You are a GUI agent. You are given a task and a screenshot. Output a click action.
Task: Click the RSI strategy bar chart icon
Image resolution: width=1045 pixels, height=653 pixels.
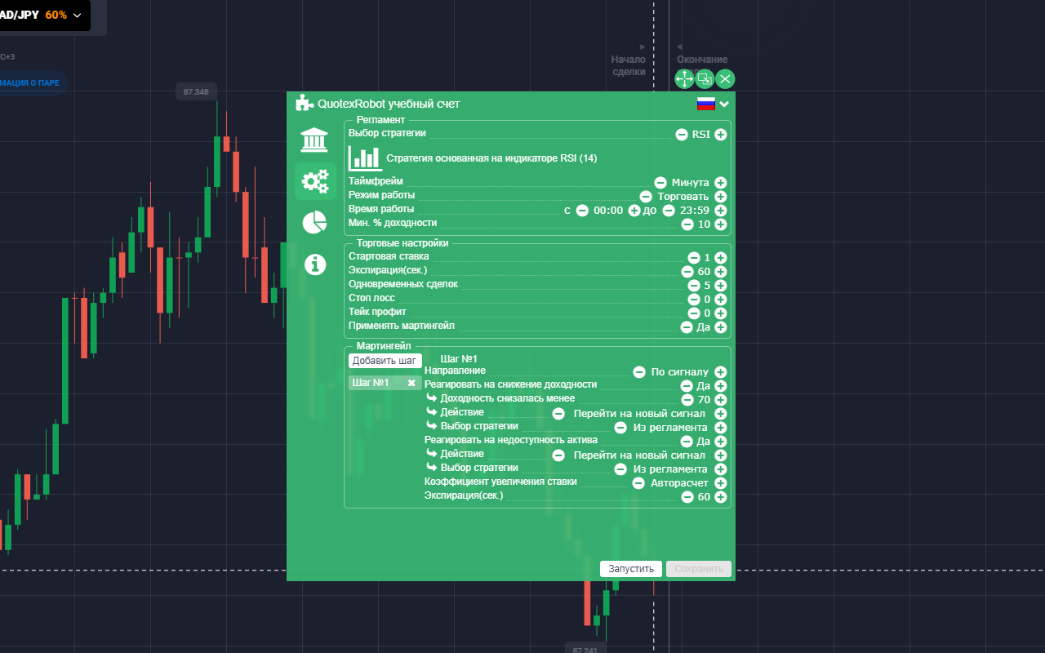(365, 158)
